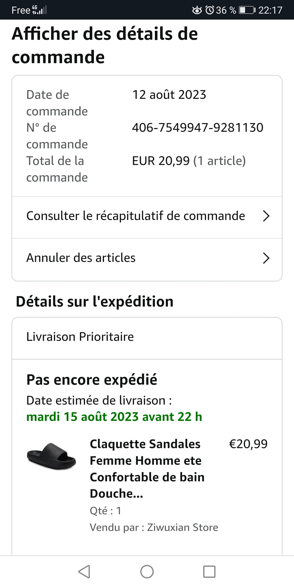The width and height of the screenshot is (294, 588).
Task: Tap the Pas encore expédié status heading
Action: coord(92,380)
